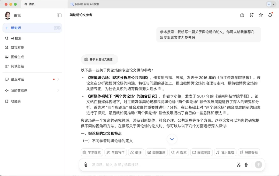
Task: Select the 音乐生成 skill chip
Action: [x=225, y=152]
